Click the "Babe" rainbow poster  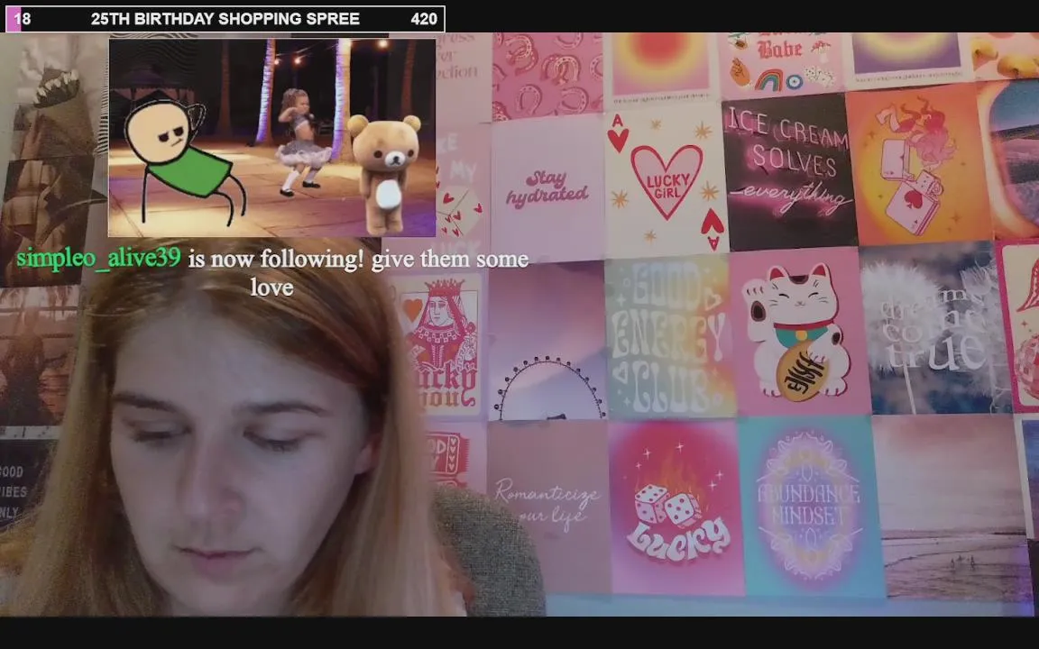[x=782, y=65]
